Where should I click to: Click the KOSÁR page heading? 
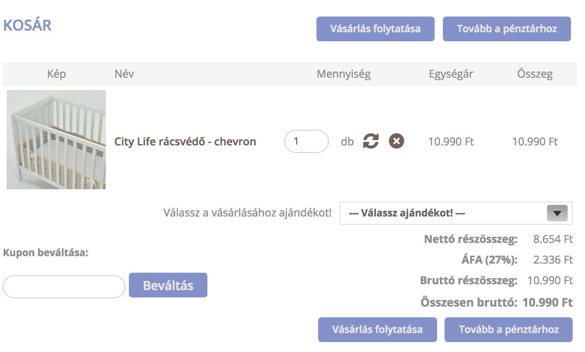[27, 26]
